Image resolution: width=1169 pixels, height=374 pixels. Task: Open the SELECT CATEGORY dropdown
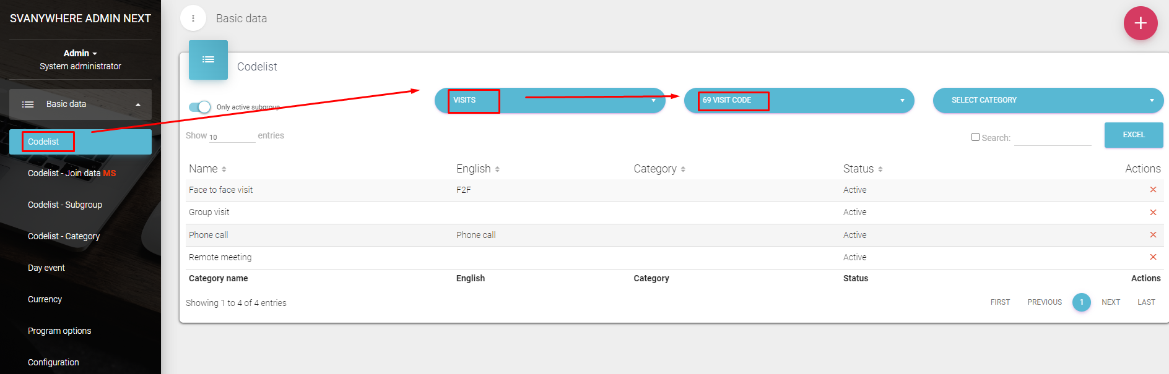(x=1048, y=100)
